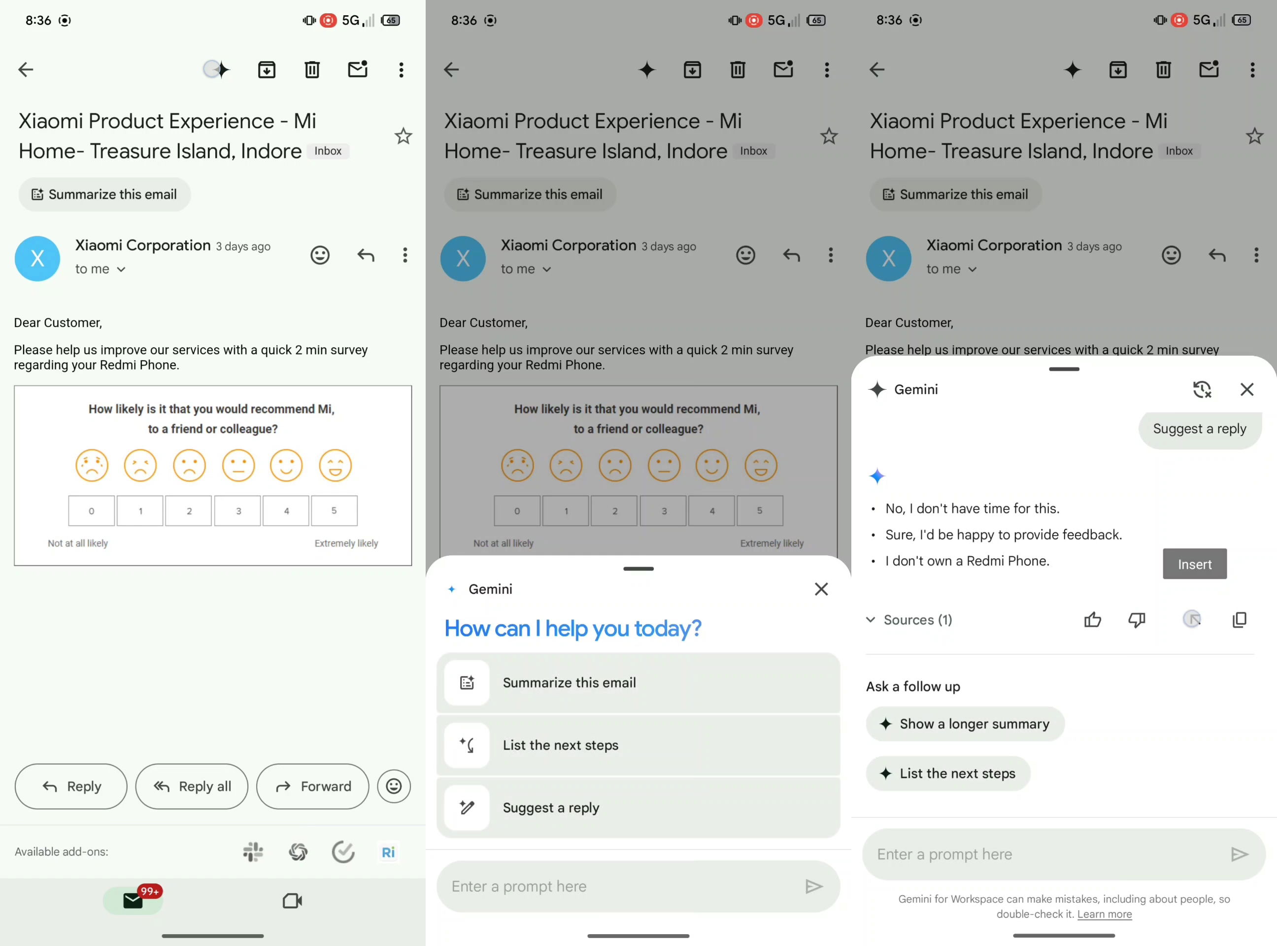This screenshot has width=1277, height=946.
Task: Choose 'Suggest a reply' in middle Gemini panel
Action: point(638,808)
